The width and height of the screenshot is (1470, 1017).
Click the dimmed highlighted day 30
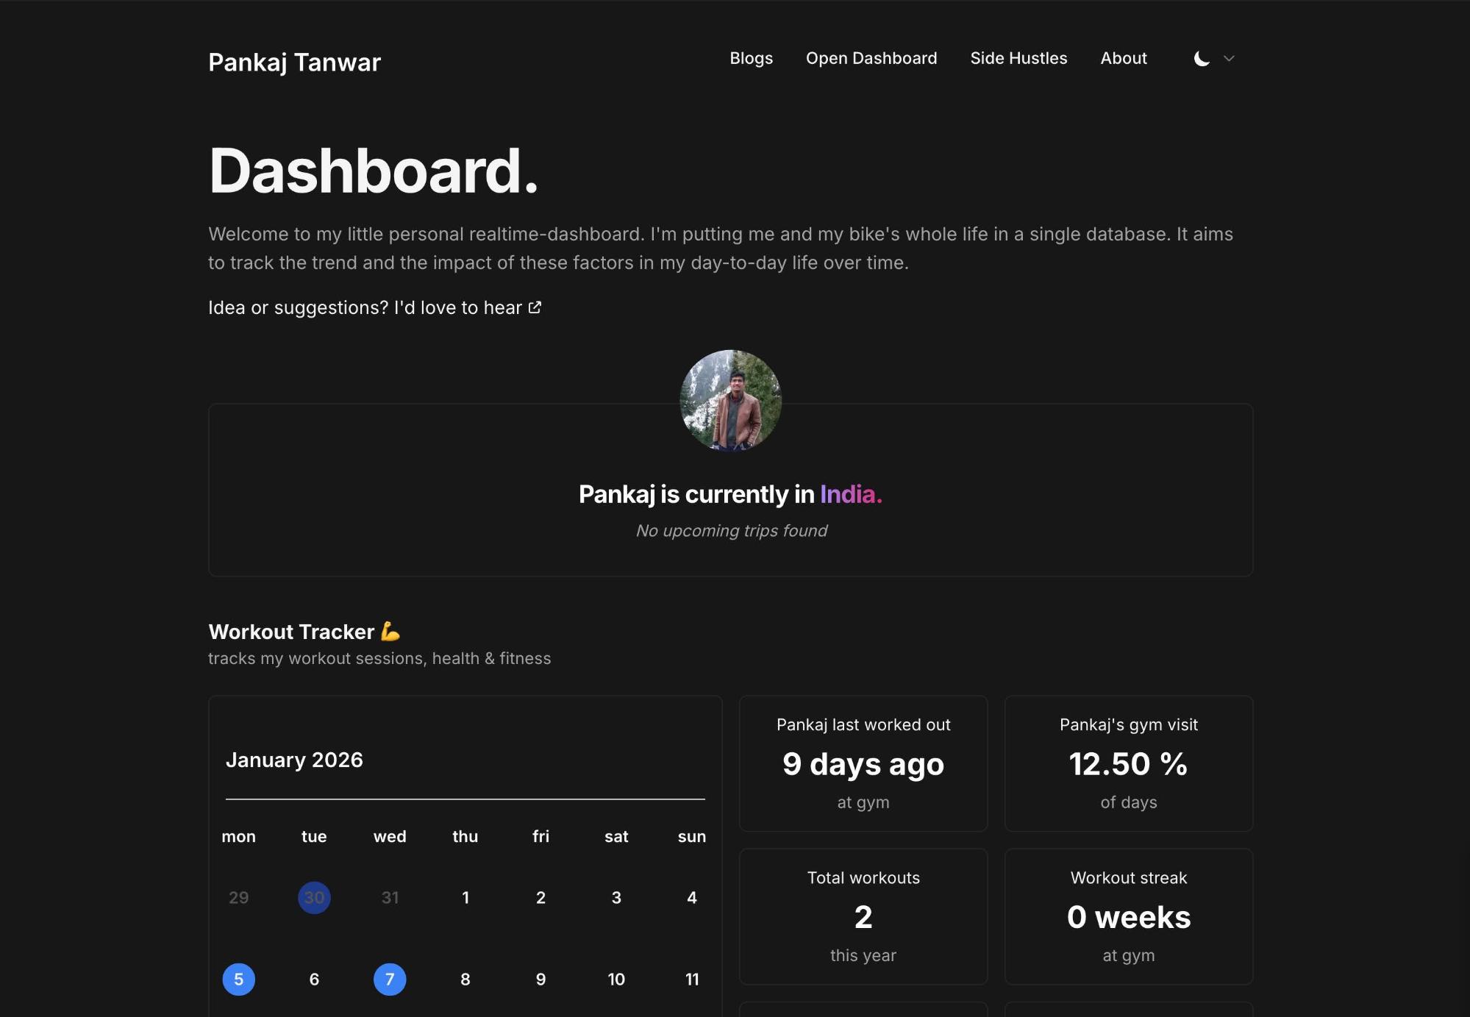314,897
